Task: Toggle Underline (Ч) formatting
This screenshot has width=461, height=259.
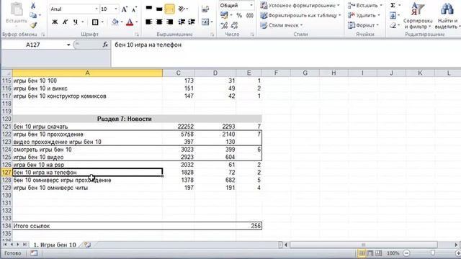Action: click(x=76, y=22)
